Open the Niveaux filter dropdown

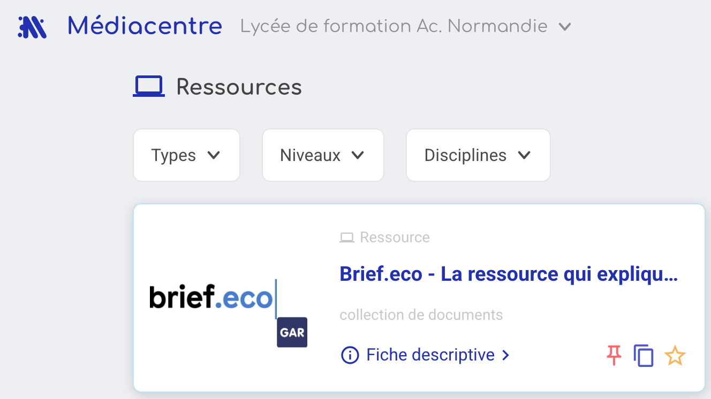tap(322, 156)
